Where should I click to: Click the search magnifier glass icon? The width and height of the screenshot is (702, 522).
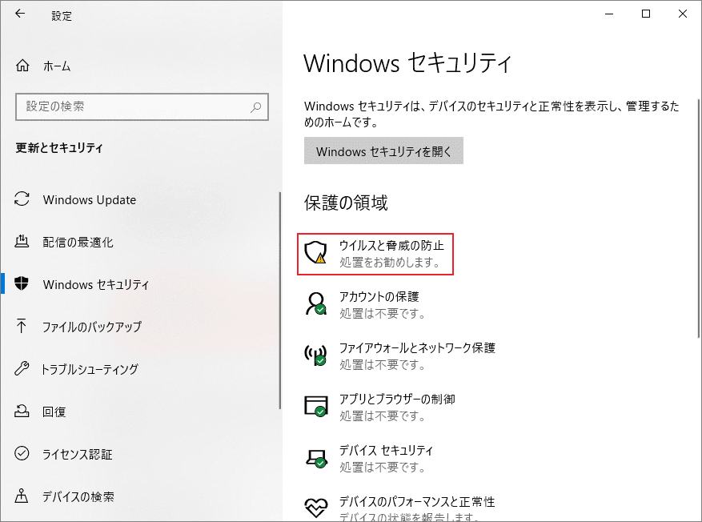tap(256, 106)
